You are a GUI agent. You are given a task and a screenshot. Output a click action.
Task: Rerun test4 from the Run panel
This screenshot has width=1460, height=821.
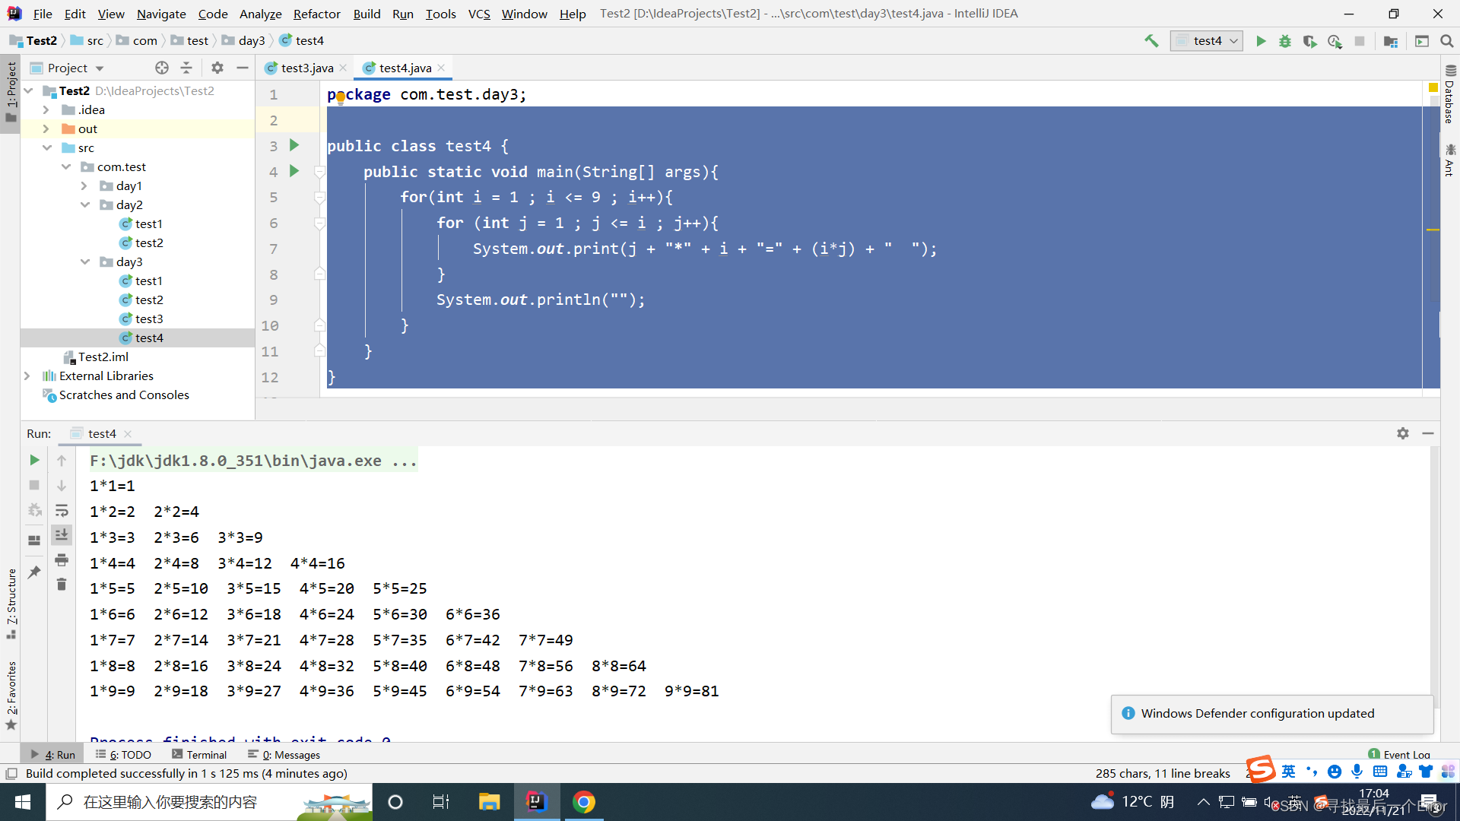pos(34,460)
